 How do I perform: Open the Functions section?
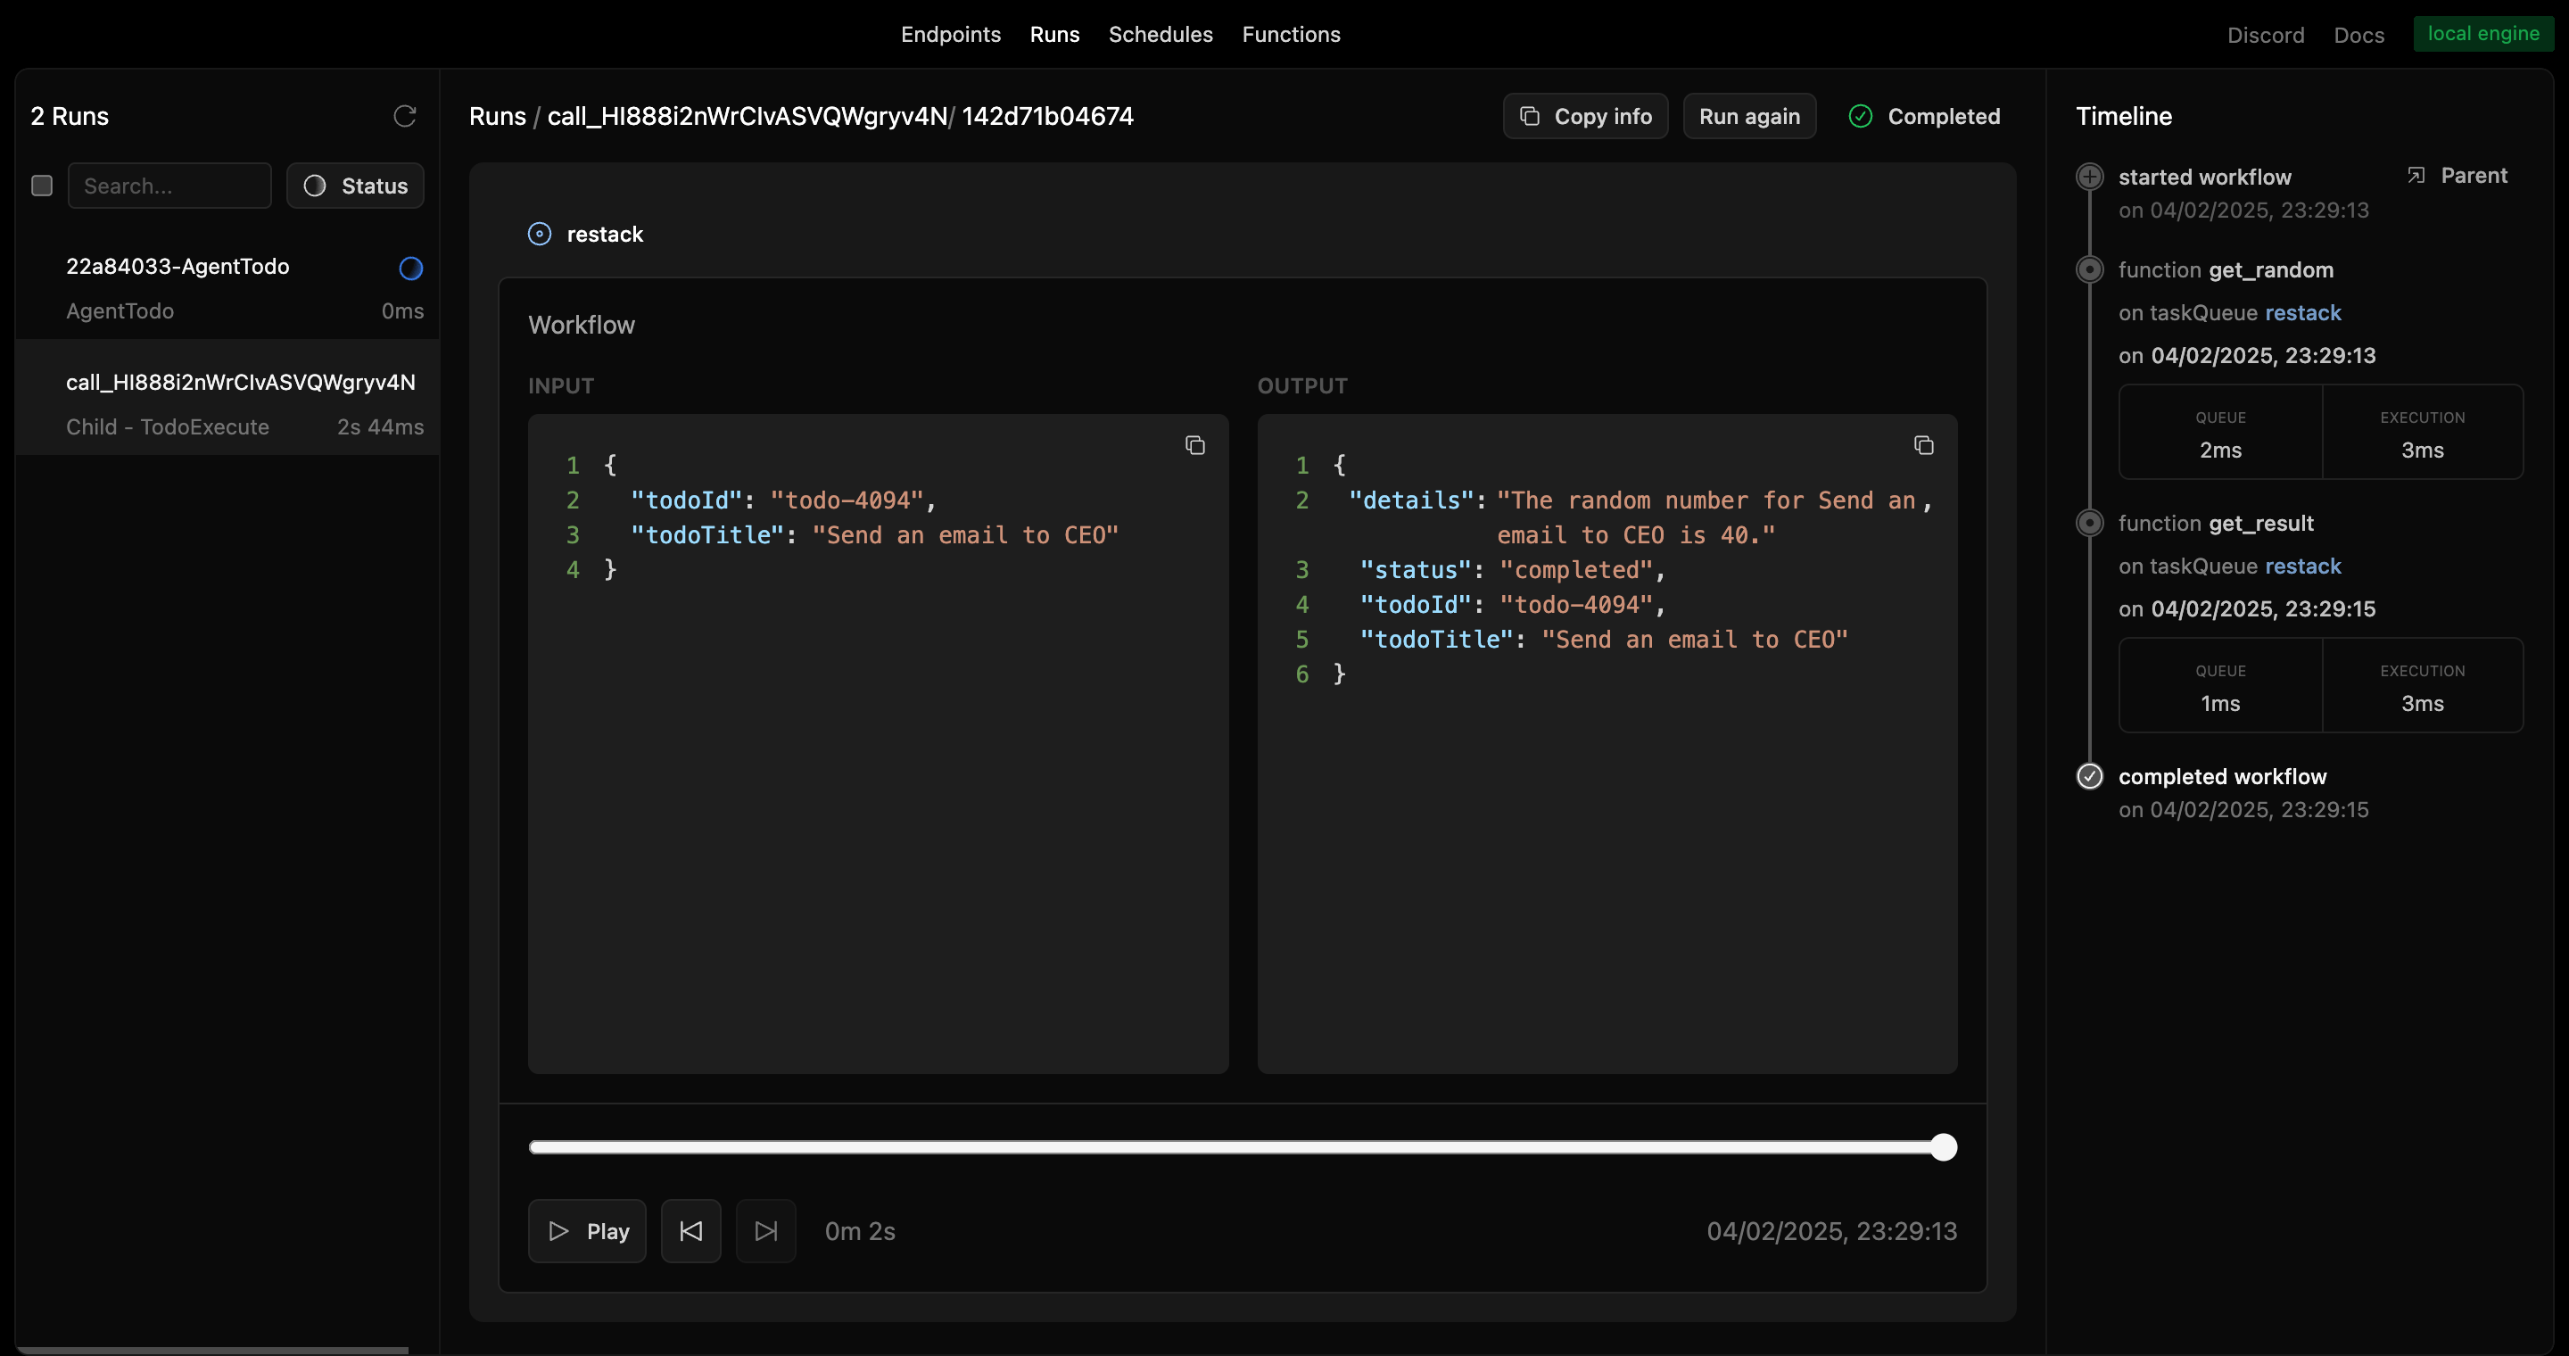pos(1292,34)
